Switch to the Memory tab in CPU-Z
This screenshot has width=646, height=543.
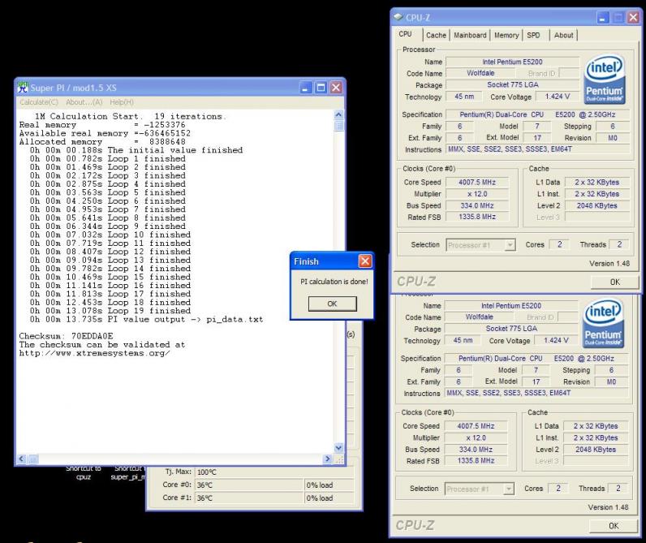coord(506,36)
